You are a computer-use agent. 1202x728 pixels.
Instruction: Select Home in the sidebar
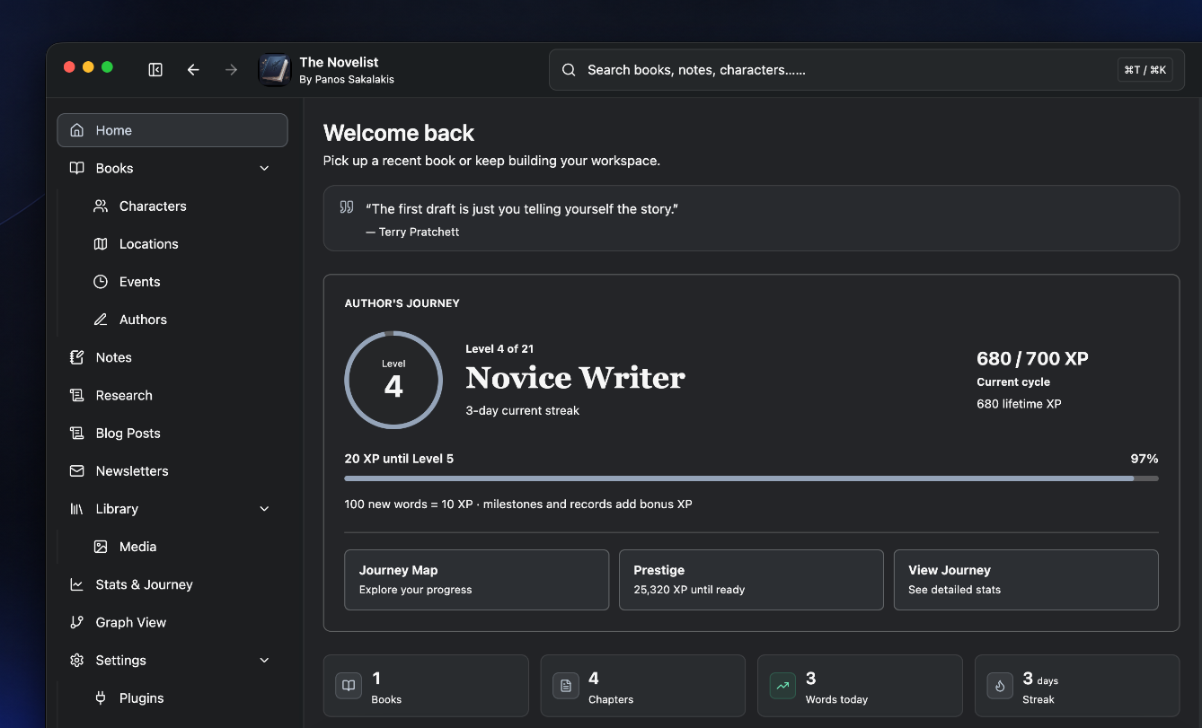172,130
